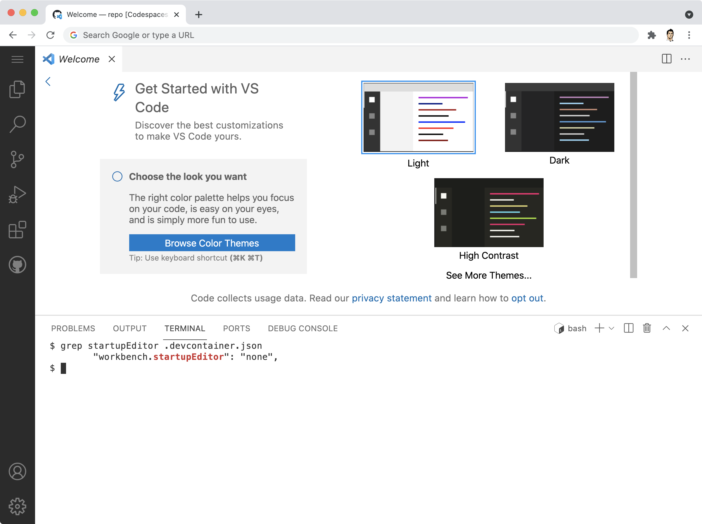Collapse the Get Started page with the back chevron
702x524 pixels.
coord(48,81)
